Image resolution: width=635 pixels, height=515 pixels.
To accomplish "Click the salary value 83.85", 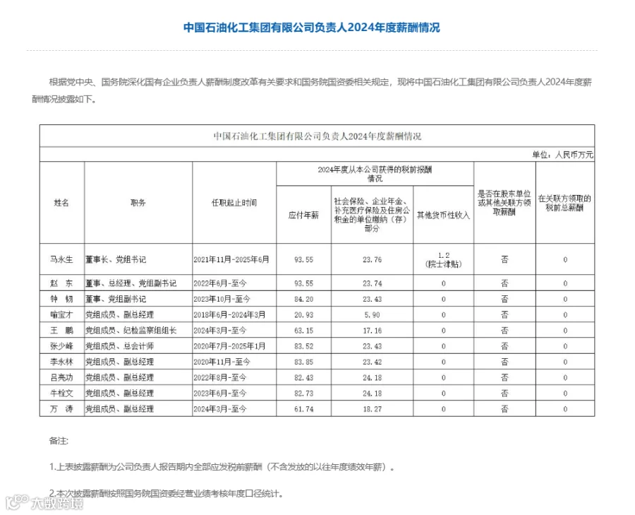I will point(303,362).
